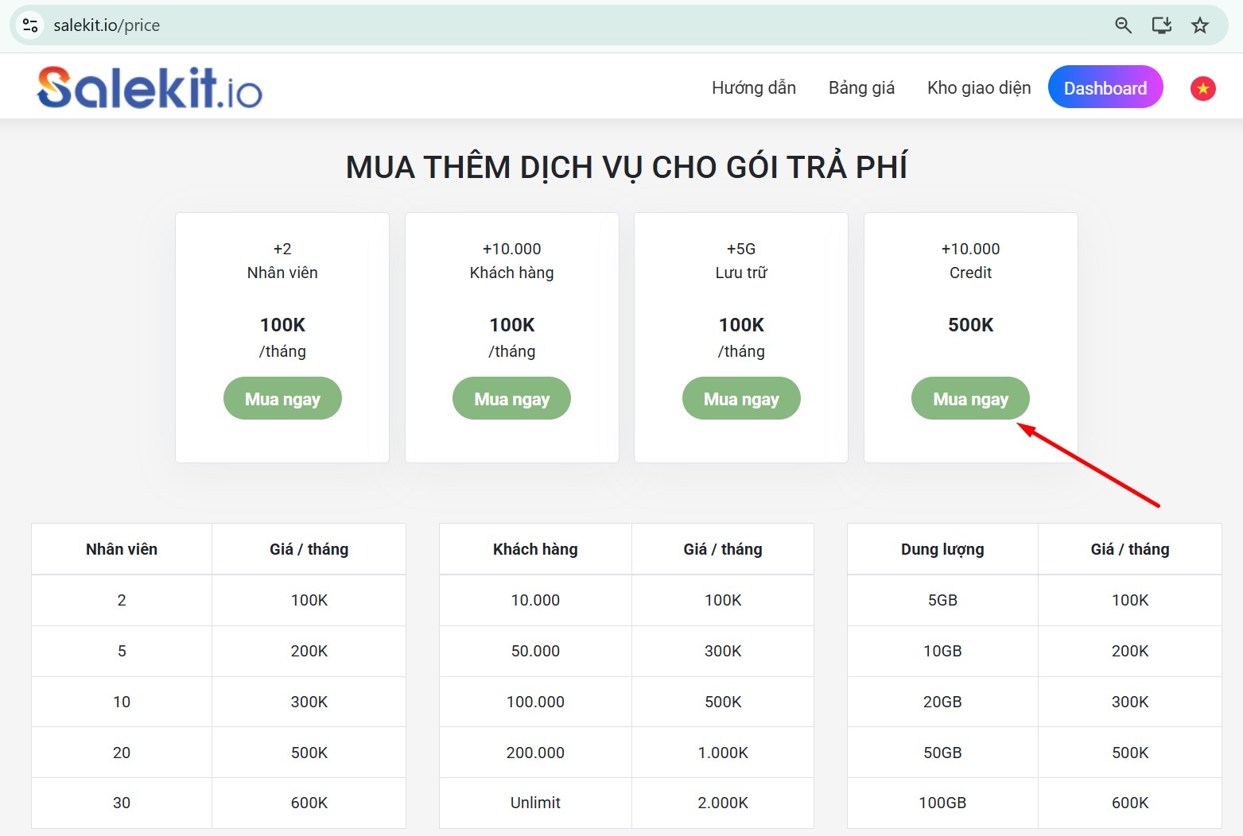1243x836 pixels.
Task: Click the Dashboard button
Action: click(1105, 88)
